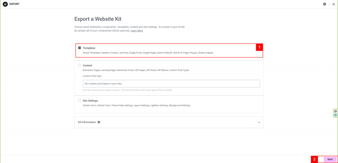Viewport: 338px width, 163px height.
Task: Click the EXPORT title in the header
Action: pos(15,4)
